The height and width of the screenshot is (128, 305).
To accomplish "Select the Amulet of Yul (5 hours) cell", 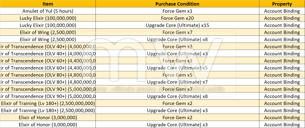I will pyautogui.click(x=48, y=11).
